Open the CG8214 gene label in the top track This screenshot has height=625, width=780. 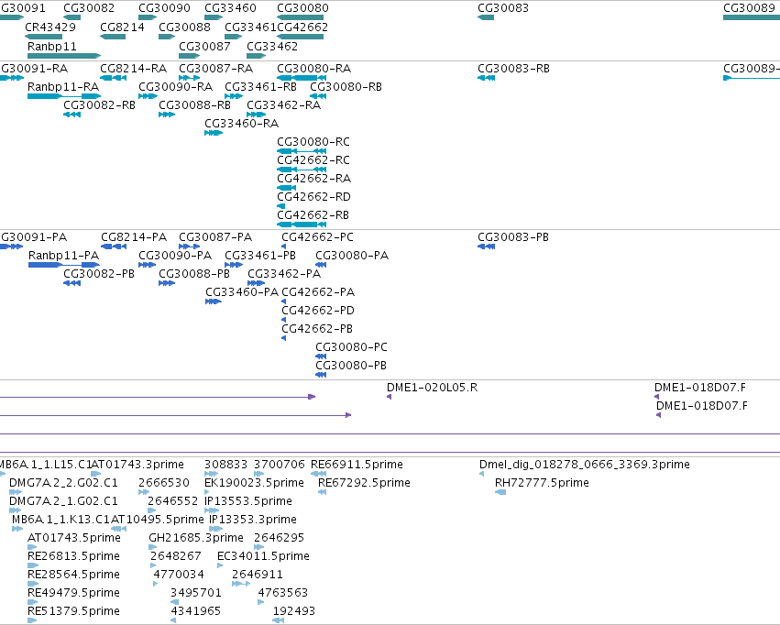click(x=123, y=27)
